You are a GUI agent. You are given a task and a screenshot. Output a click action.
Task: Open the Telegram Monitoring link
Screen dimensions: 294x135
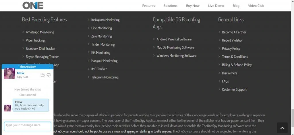(x=105, y=77)
